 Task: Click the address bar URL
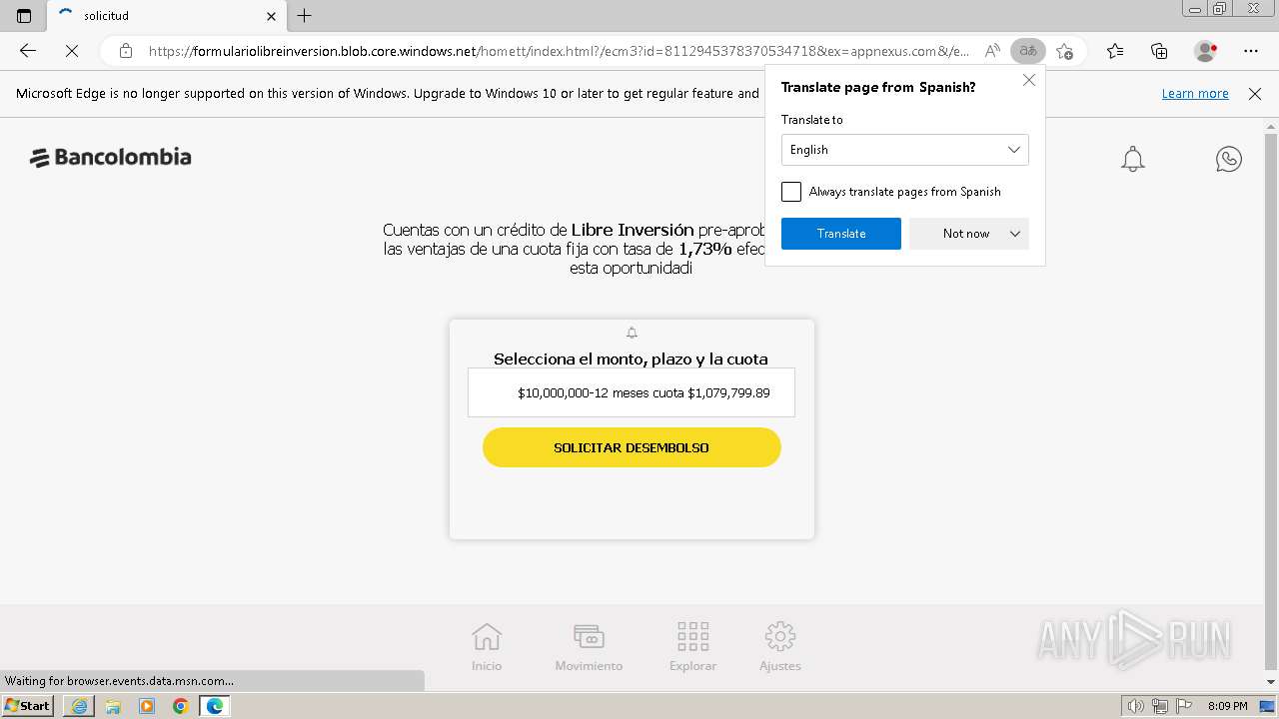(559, 51)
